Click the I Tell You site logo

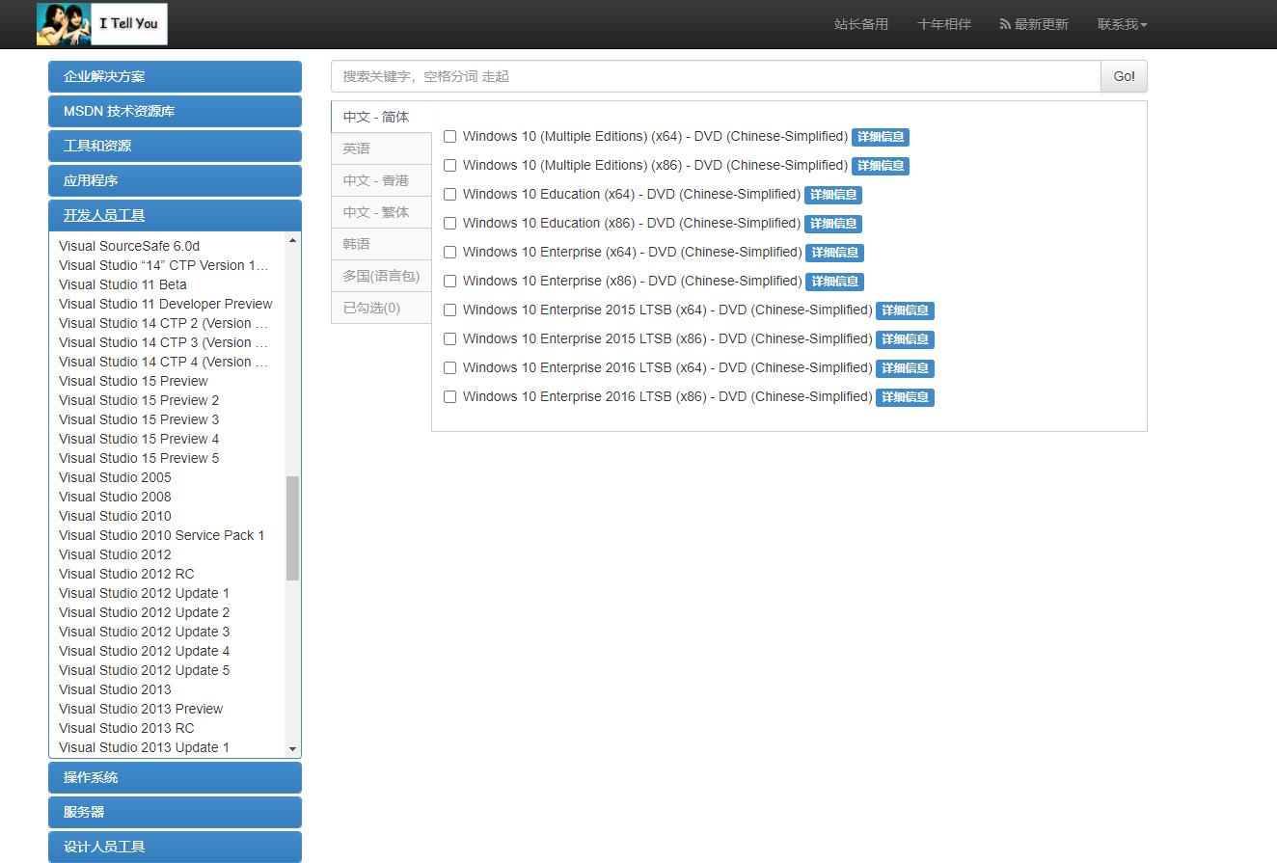[x=101, y=24]
